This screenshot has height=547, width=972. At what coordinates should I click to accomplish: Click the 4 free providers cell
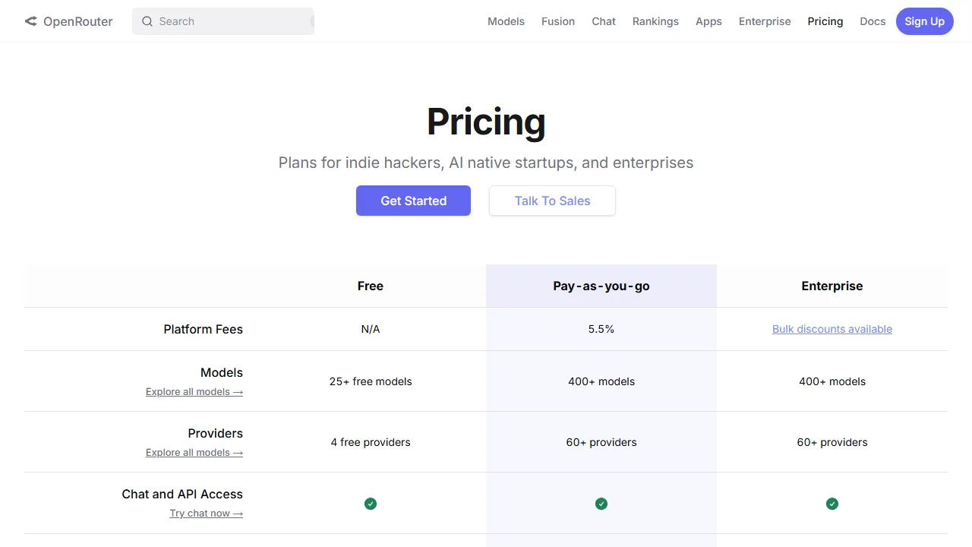pyautogui.click(x=371, y=442)
